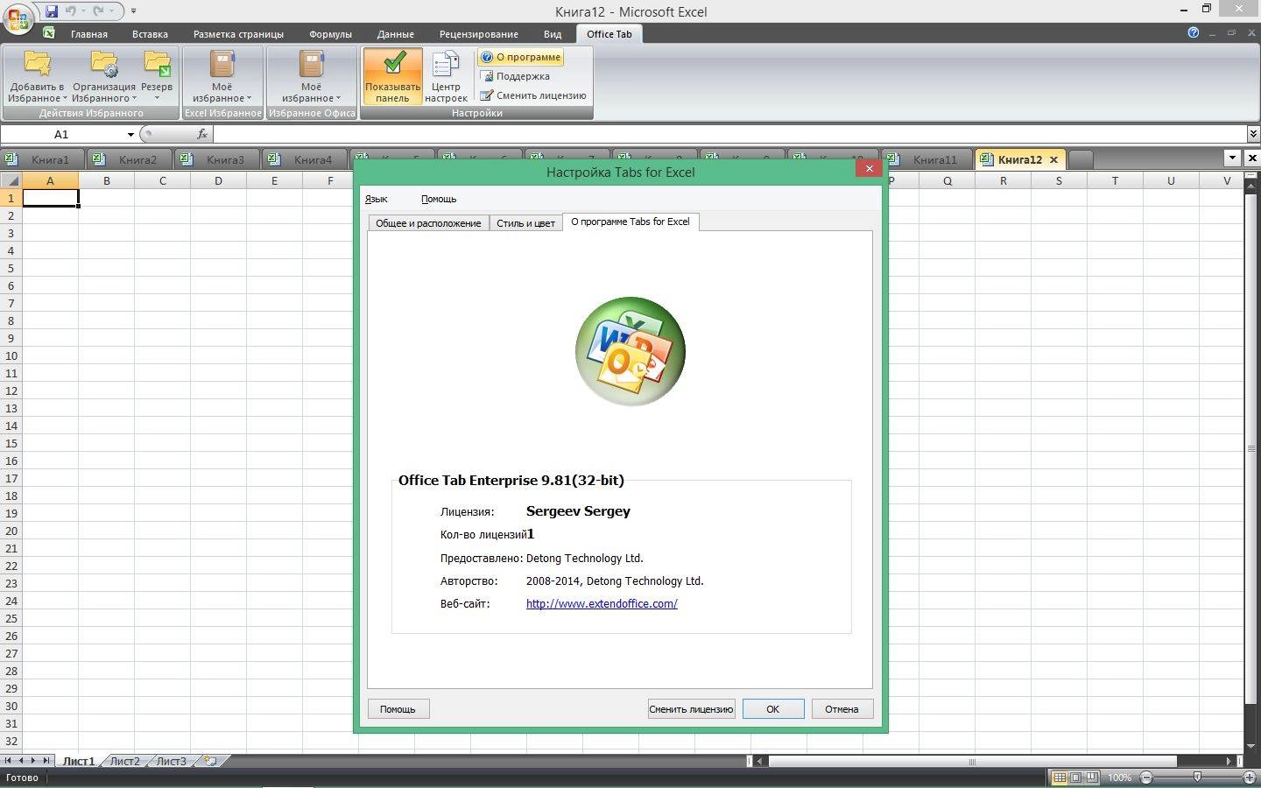Click the Redo arrow icon

click(99, 11)
